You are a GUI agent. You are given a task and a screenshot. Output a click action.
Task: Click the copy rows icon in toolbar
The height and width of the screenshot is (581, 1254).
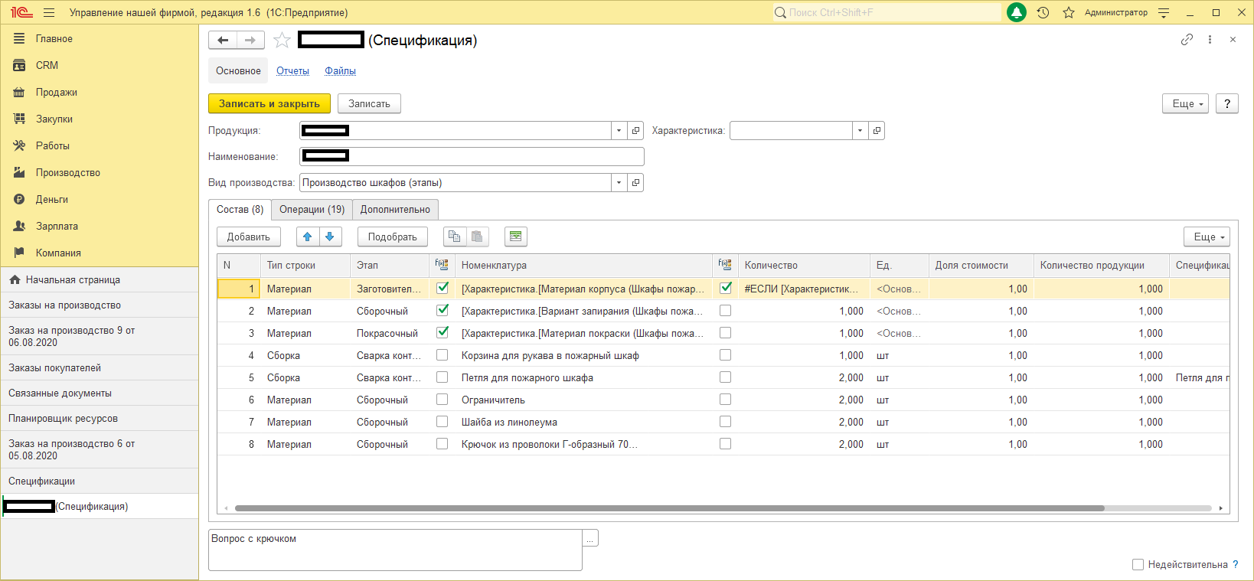(x=454, y=237)
